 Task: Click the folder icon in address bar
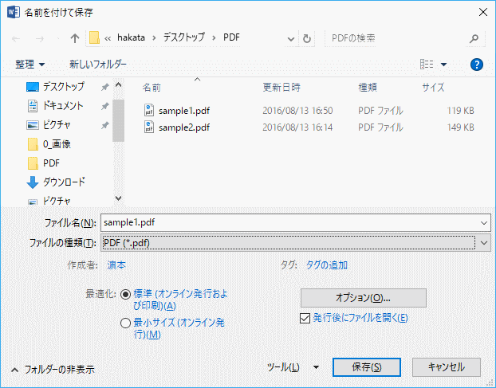coord(94,37)
